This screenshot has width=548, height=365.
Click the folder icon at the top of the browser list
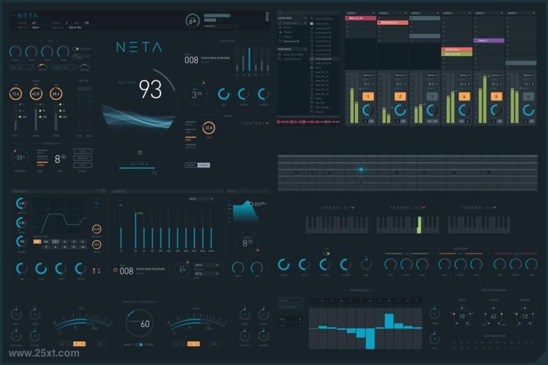point(312,18)
